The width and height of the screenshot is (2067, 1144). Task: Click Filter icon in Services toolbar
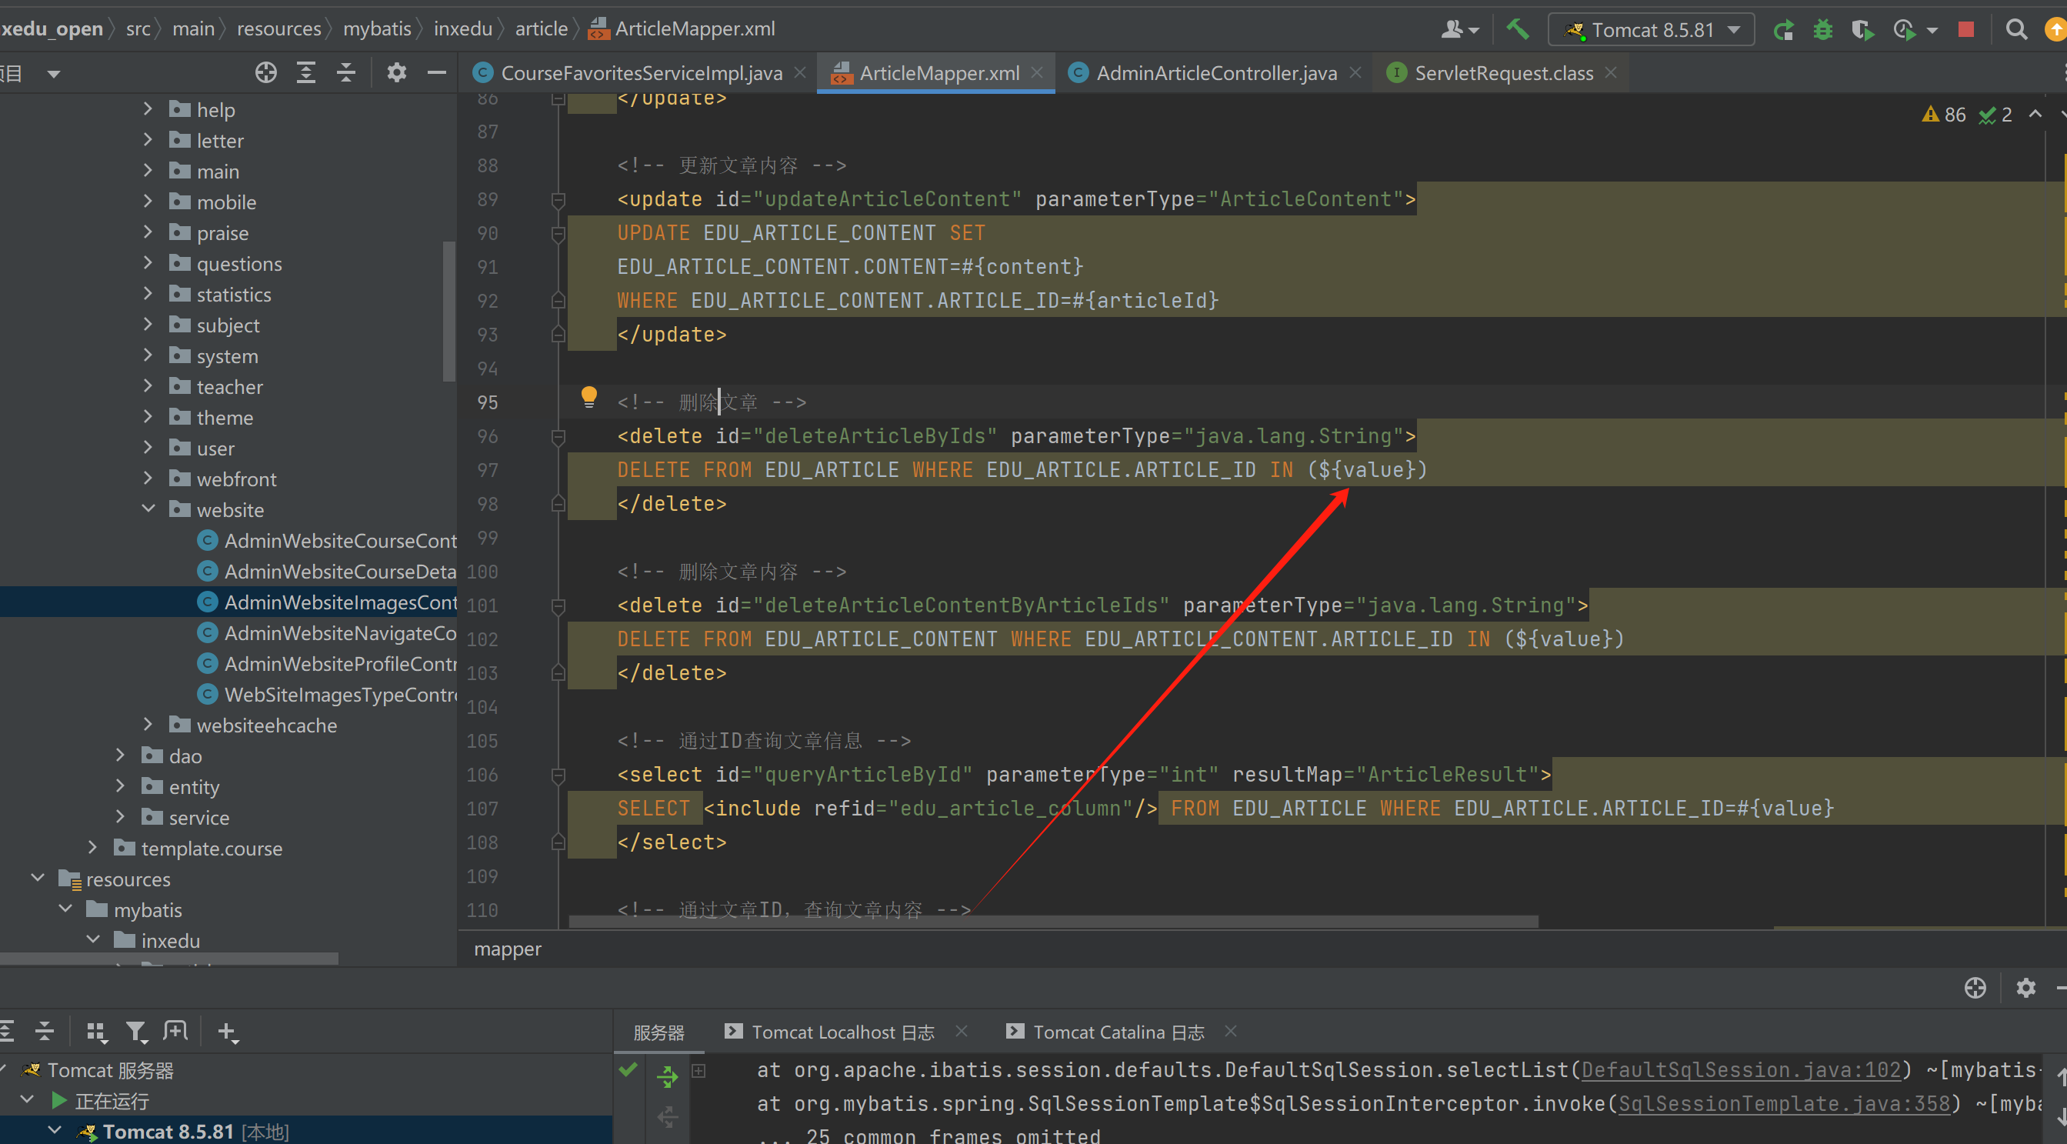pyautogui.click(x=136, y=1032)
